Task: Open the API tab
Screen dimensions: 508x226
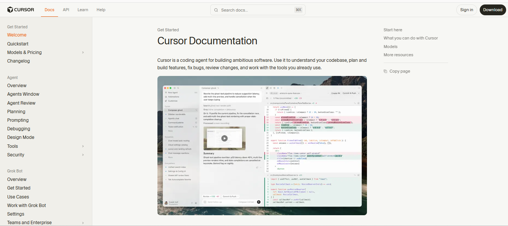Action: coord(66,10)
